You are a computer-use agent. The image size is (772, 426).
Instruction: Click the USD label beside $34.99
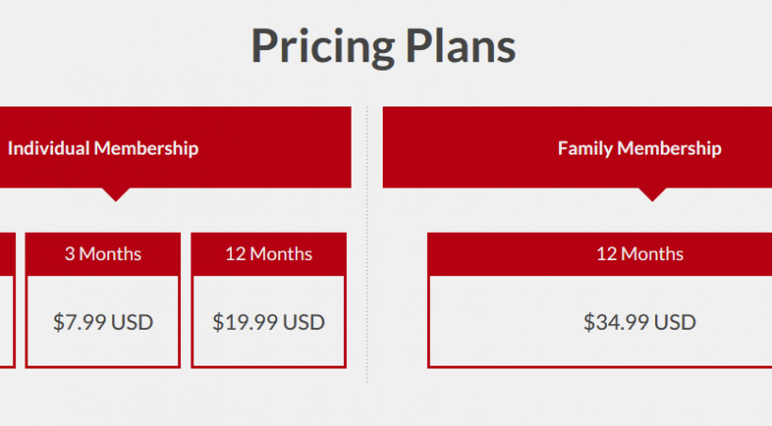click(x=675, y=322)
